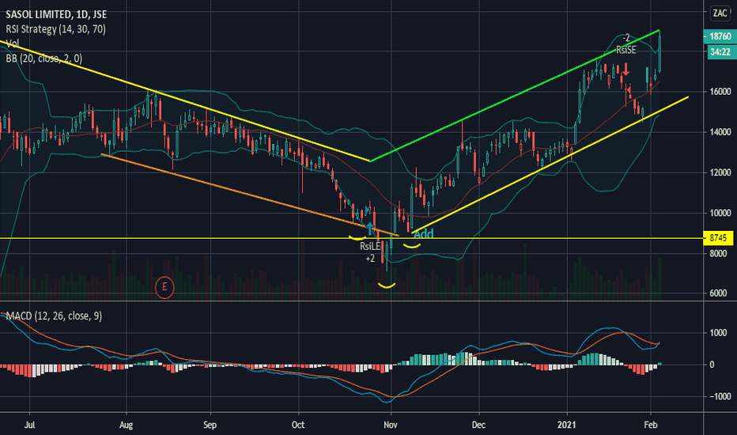Screen dimensions: 737x435
Task: Click the E earnings marker icon
Action: [x=164, y=286]
